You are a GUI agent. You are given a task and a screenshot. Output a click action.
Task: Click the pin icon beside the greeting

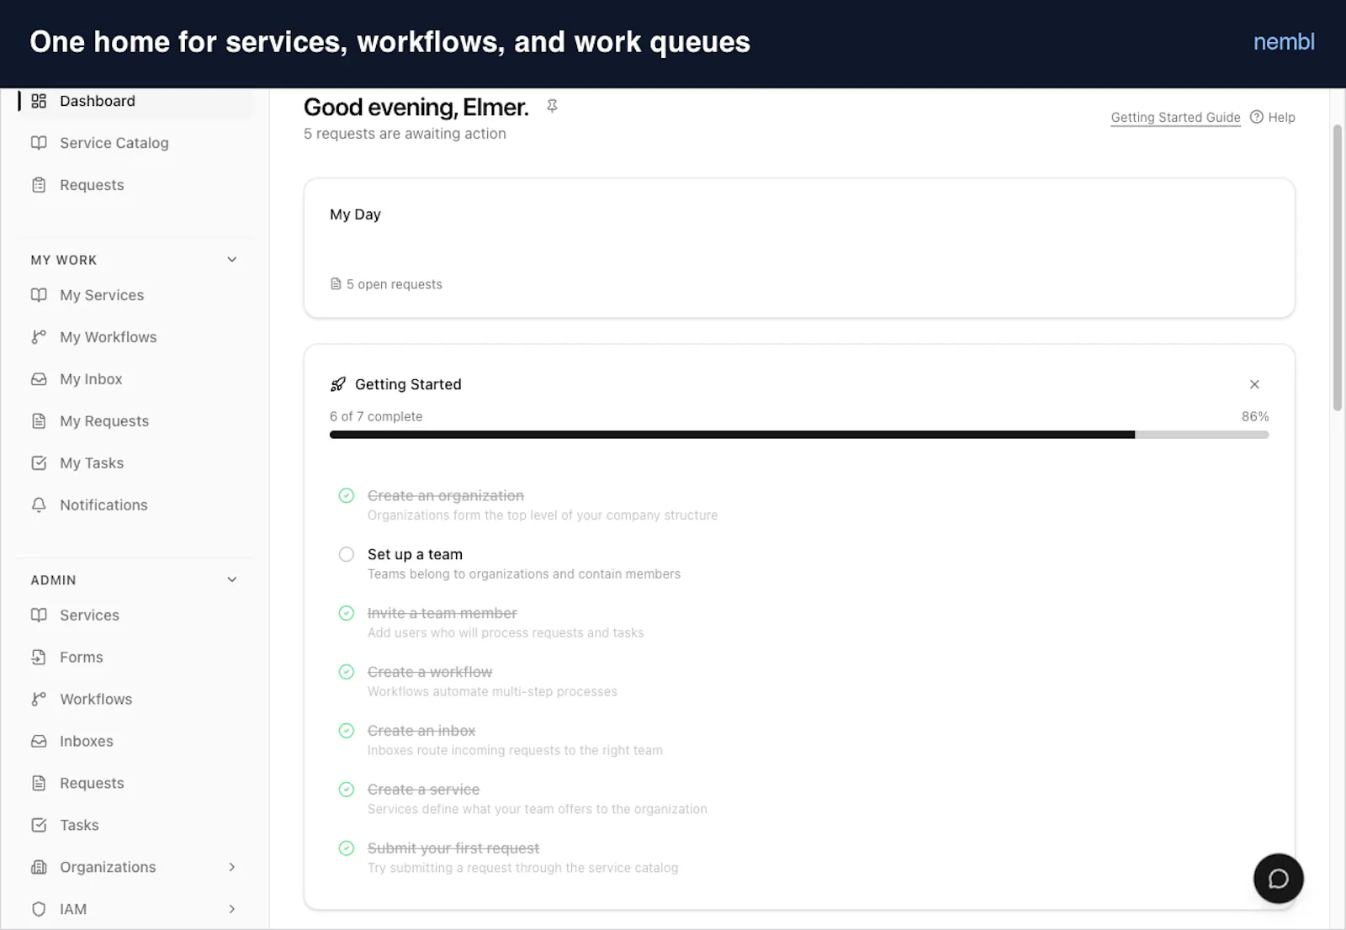coord(552,106)
